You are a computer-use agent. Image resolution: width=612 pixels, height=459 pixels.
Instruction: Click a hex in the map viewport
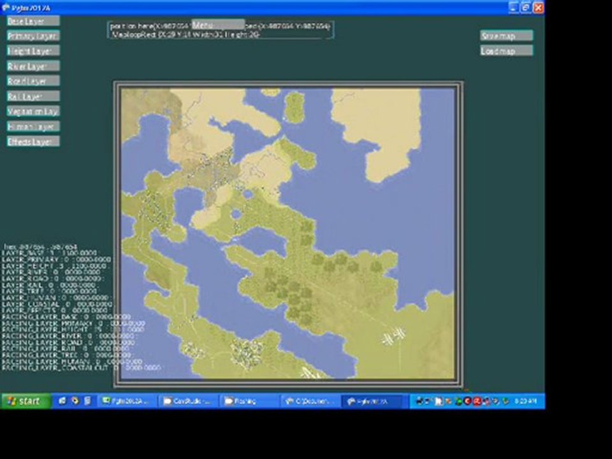[x=288, y=233]
